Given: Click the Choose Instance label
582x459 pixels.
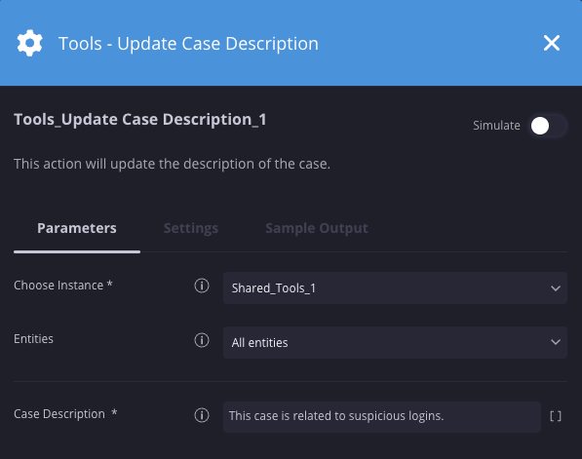Looking at the screenshot, I should [62, 285].
